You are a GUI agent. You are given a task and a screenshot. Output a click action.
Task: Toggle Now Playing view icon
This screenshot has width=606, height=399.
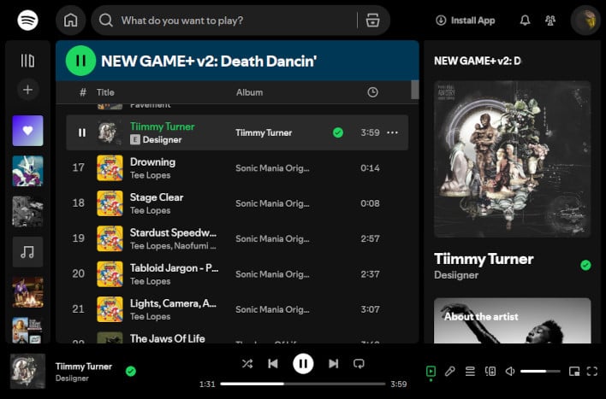pyautogui.click(x=431, y=371)
